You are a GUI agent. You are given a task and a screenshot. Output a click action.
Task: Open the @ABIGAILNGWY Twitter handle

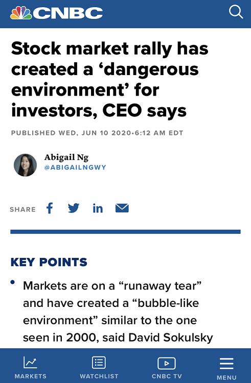click(x=75, y=167)
